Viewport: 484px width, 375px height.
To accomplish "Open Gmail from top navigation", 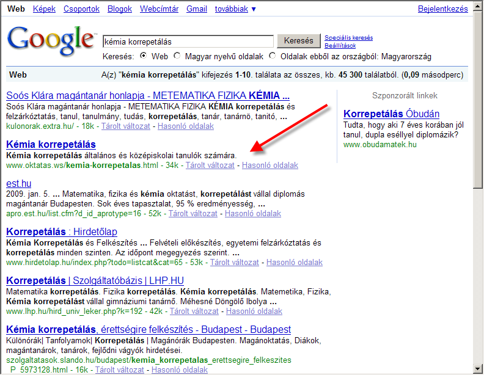I will tap(197, 9).
